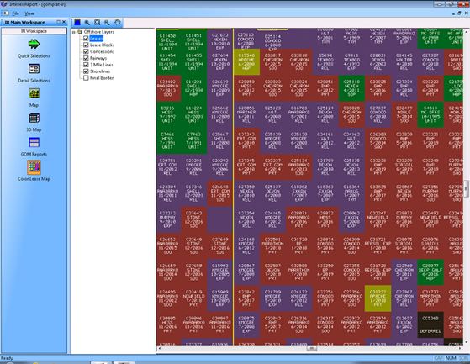Click the map's scroll up arrow
The height and width of the screenshot is (364, 470).
(466, 31)
